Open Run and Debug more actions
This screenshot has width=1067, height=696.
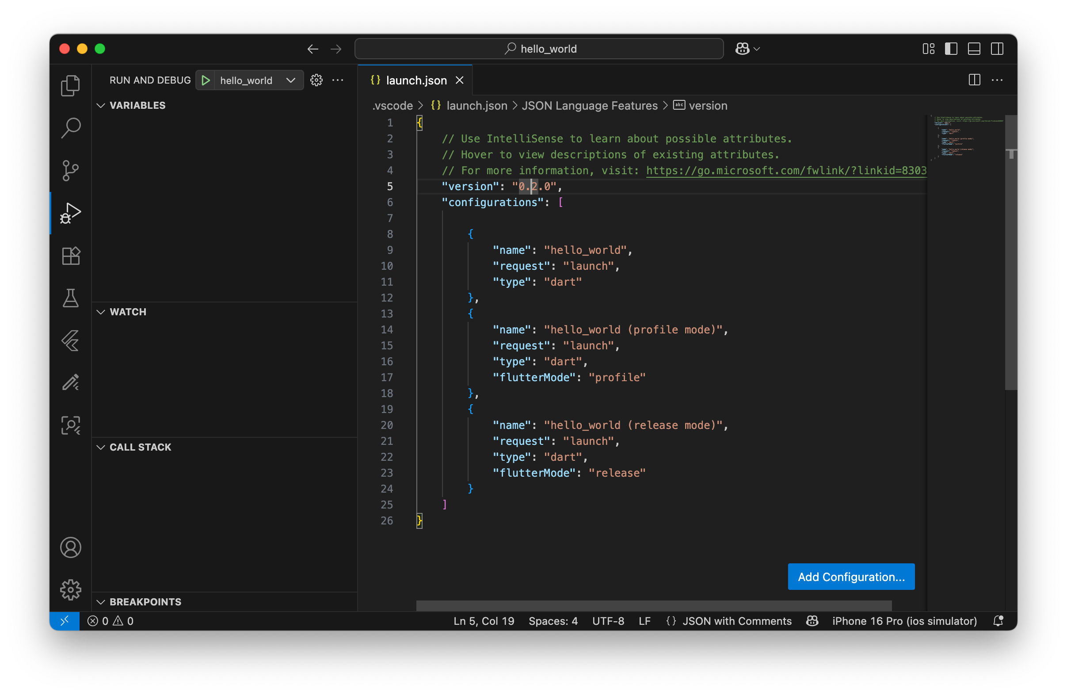point(338,80)
